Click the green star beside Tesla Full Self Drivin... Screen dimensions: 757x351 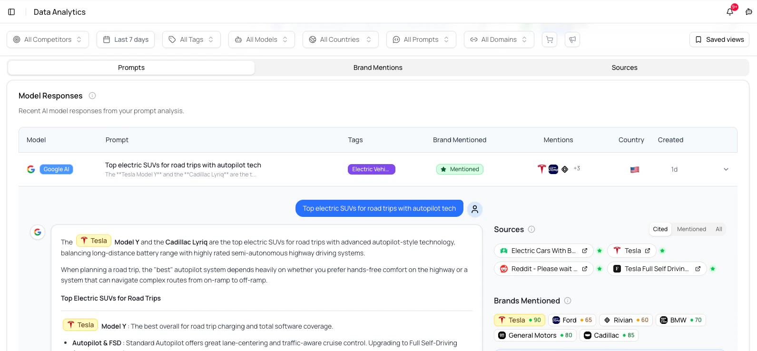713,269
